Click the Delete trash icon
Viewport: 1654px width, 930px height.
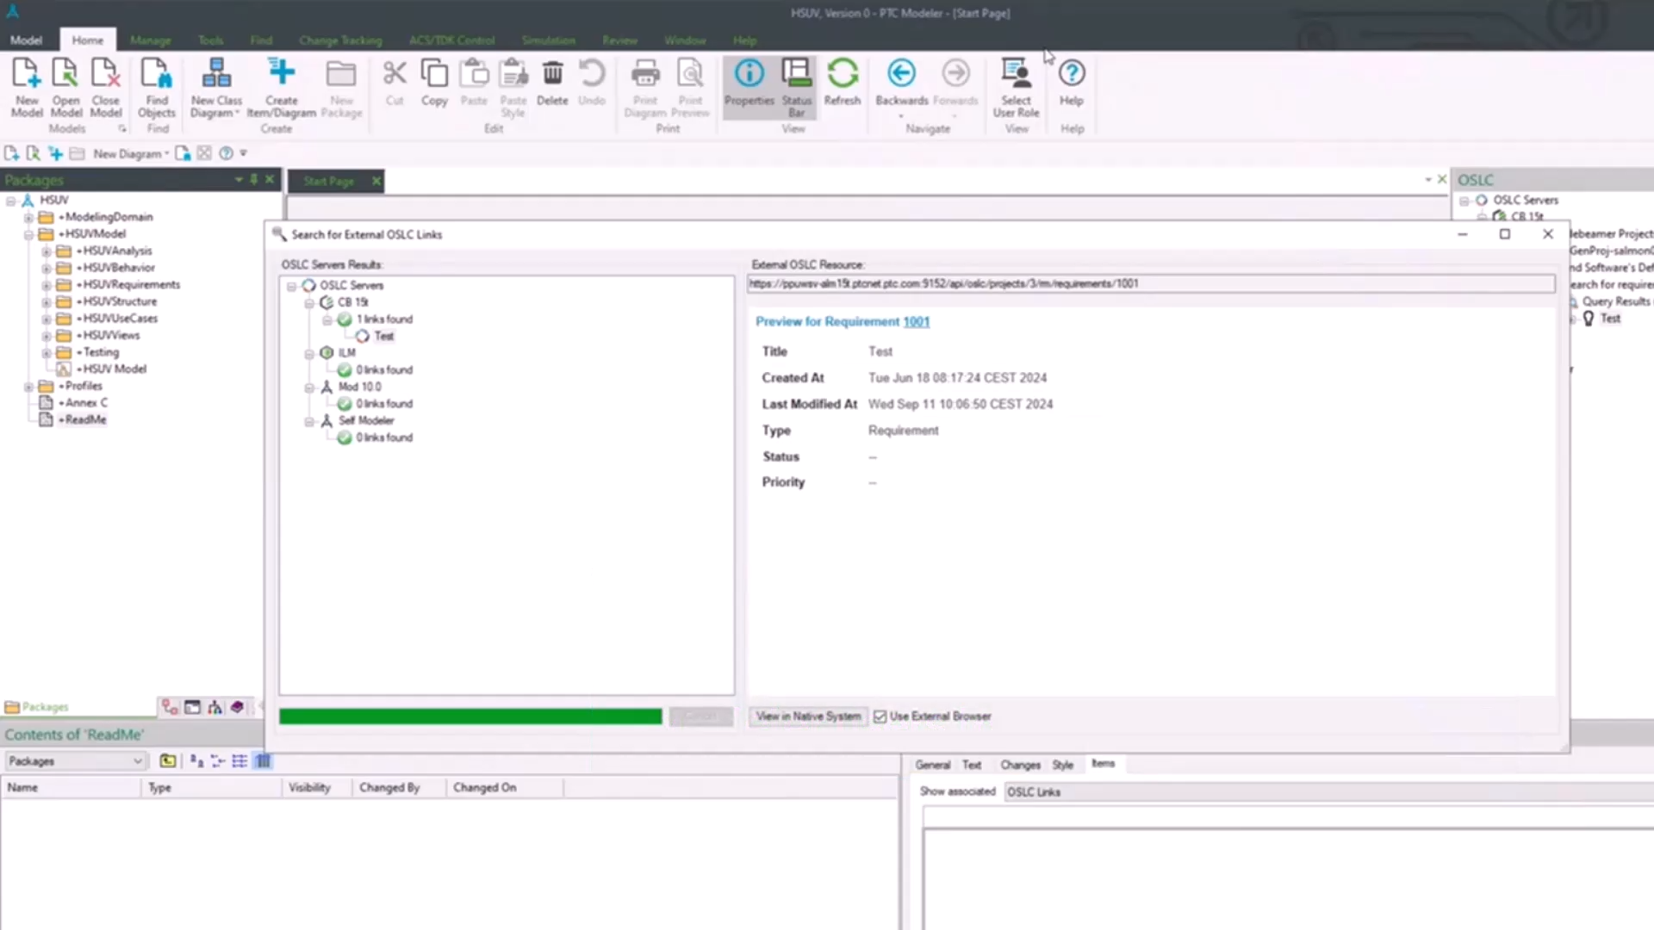[552, 73]
